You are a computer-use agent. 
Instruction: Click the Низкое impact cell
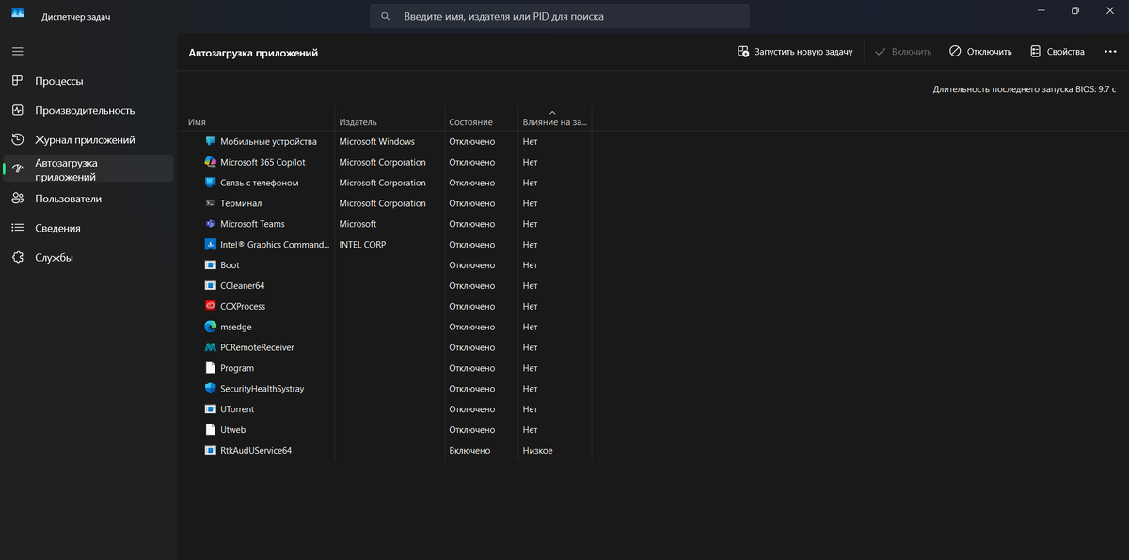pos(538,451)
